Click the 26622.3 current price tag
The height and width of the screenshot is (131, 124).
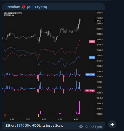99,21
